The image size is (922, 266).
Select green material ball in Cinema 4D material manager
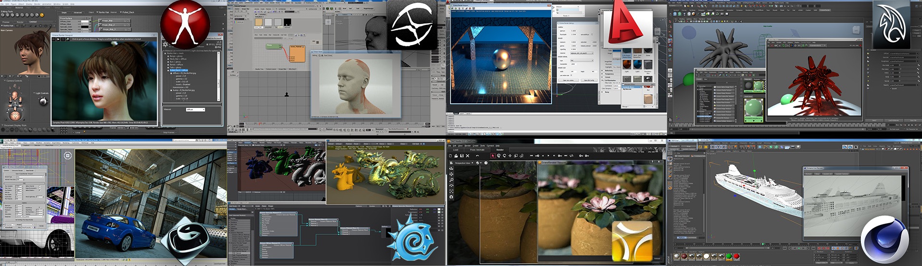(729, 256)
